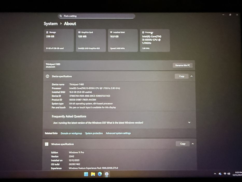Select the OS build value 26200.7462
The image size is (242, 182).
point(74,164)
